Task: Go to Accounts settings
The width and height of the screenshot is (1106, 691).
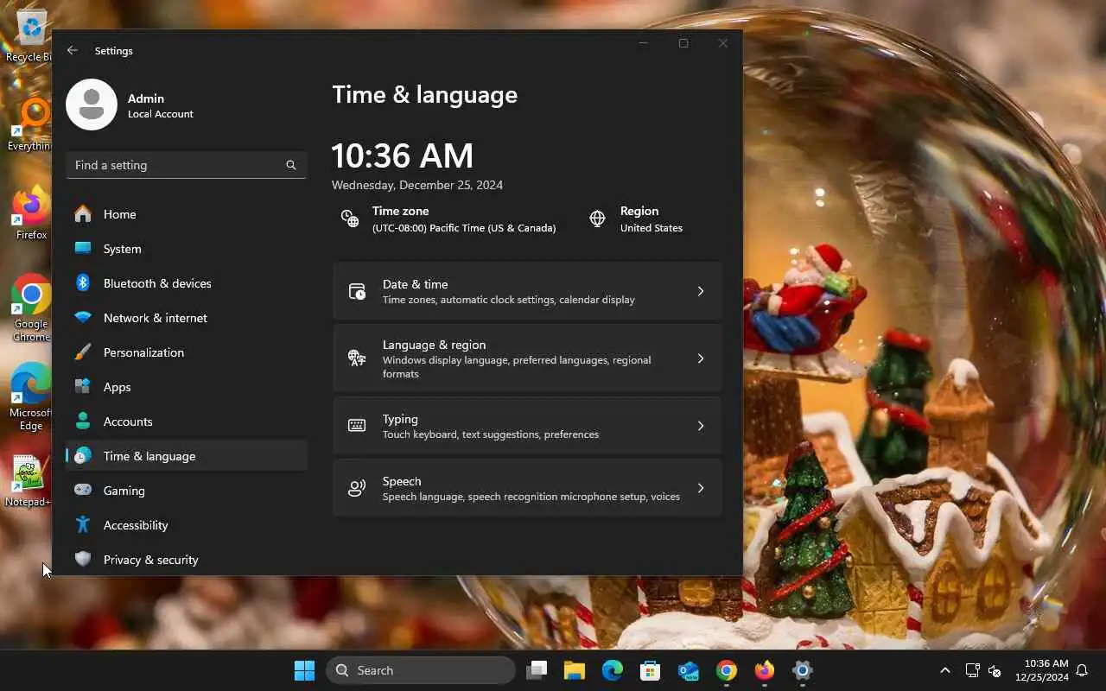Action: [186, 422]
